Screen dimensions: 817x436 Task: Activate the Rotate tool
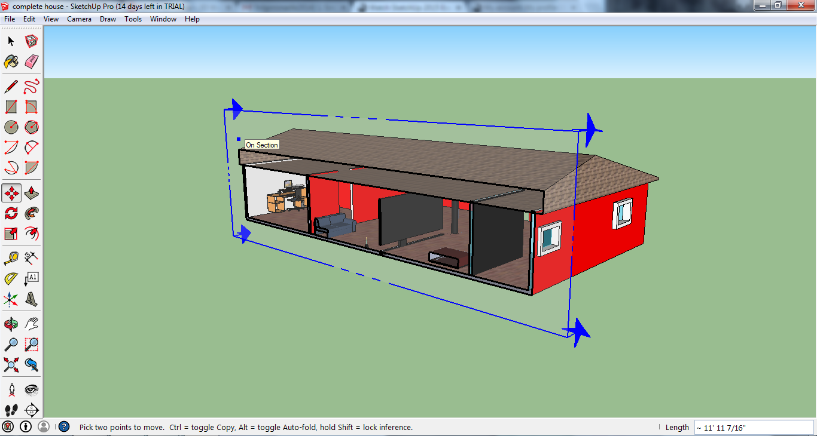(x=10, y=213)
